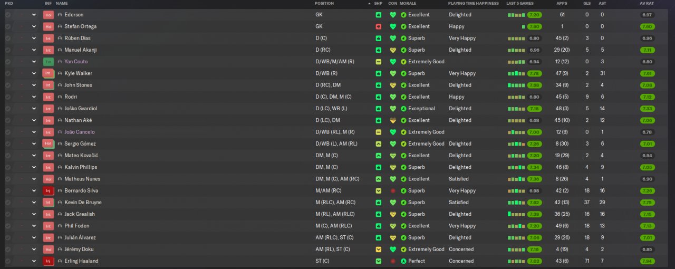Screen dimensions: 675x269
Task: Open the dropdown chevron for Mateo Kovačić
Action: pos(34,156)
